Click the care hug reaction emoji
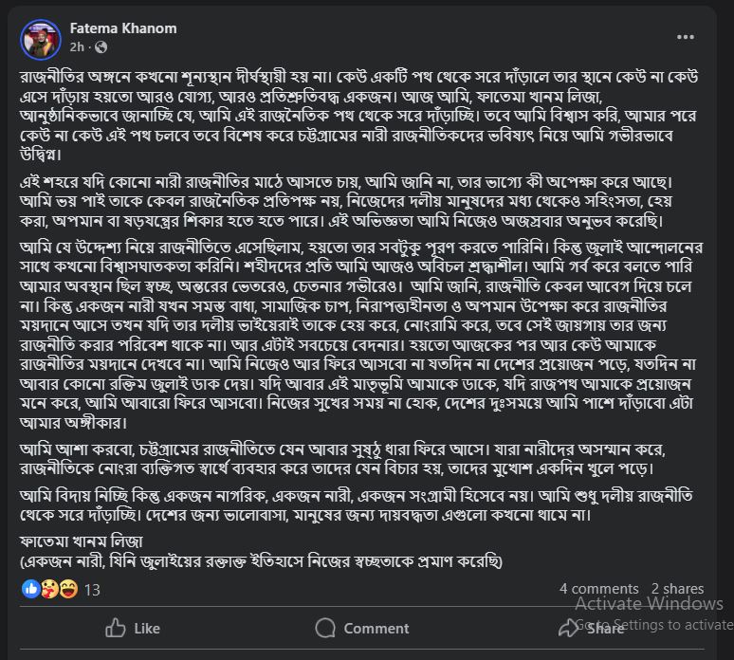 [49, 589]
